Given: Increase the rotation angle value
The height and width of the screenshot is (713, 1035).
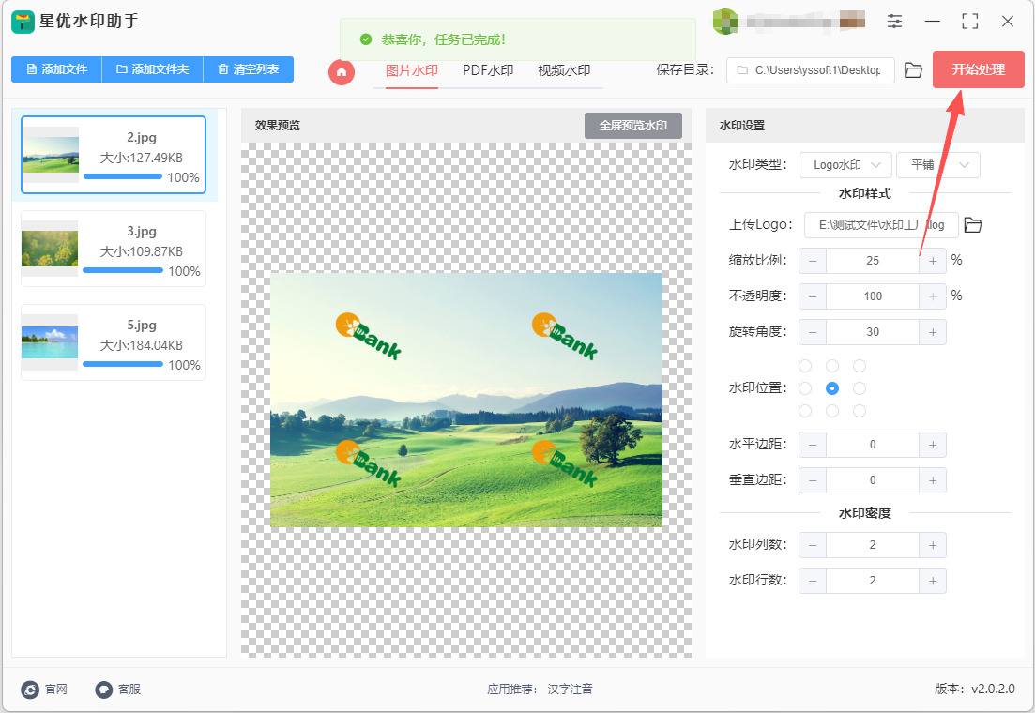Looking at the screenshot, I should pos(933,332).
